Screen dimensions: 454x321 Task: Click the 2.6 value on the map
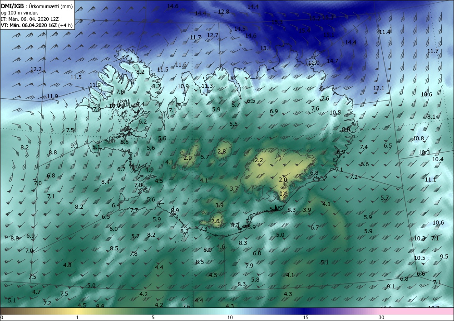[x=215, y=221]
